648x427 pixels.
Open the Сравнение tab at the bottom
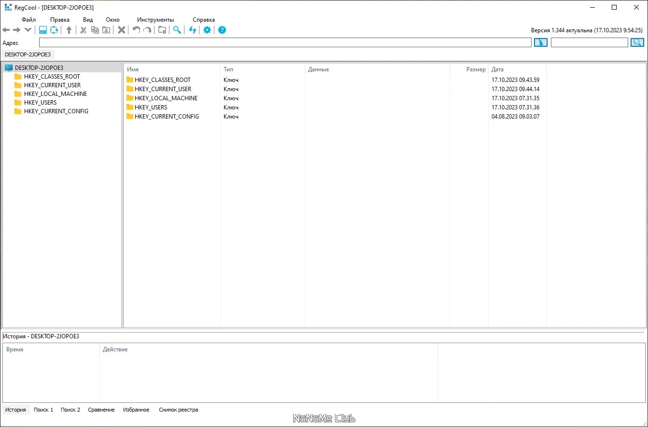pos(101,410)
